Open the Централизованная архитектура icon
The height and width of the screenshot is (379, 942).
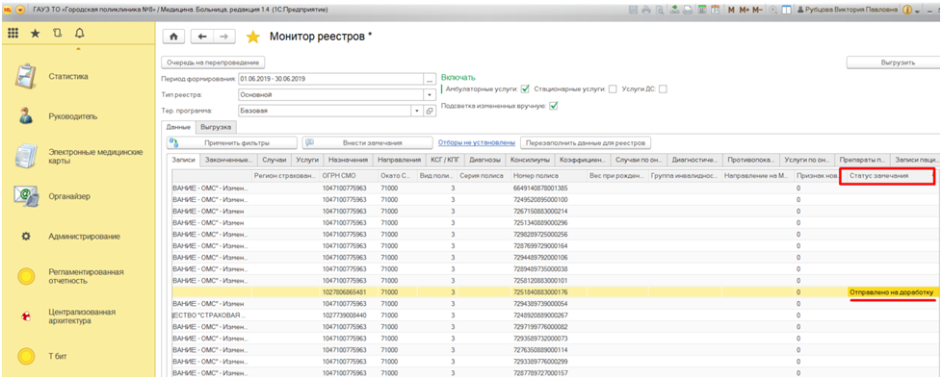click(x=25, y=316)
